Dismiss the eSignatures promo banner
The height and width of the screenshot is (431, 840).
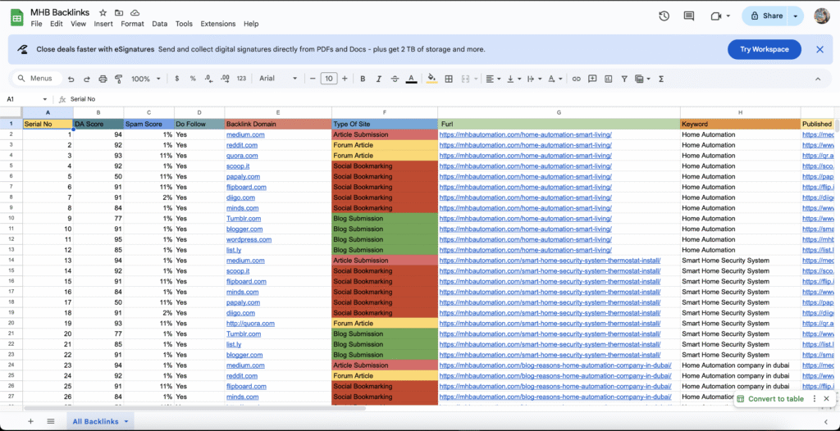coord(819,49)
